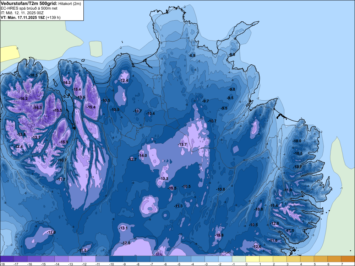Click the IT: Mið. 12. 11. 2025 00Z line

point(22,13)
